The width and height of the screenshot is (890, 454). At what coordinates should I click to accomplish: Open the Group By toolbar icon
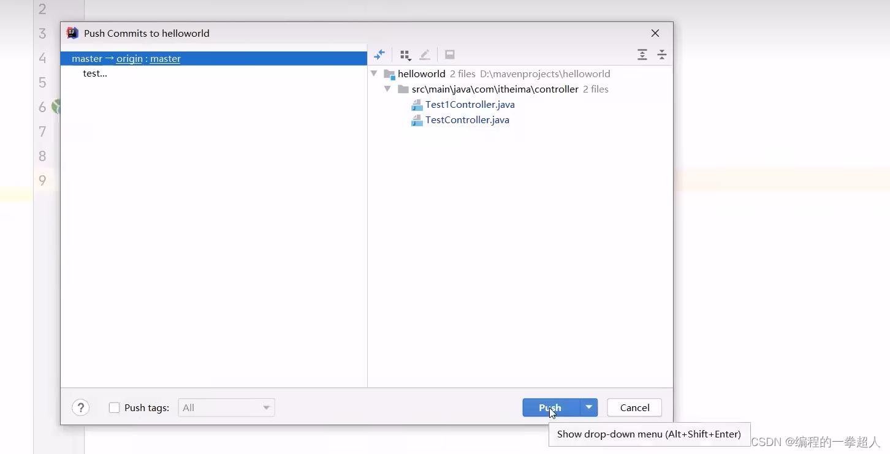(405, 55)
